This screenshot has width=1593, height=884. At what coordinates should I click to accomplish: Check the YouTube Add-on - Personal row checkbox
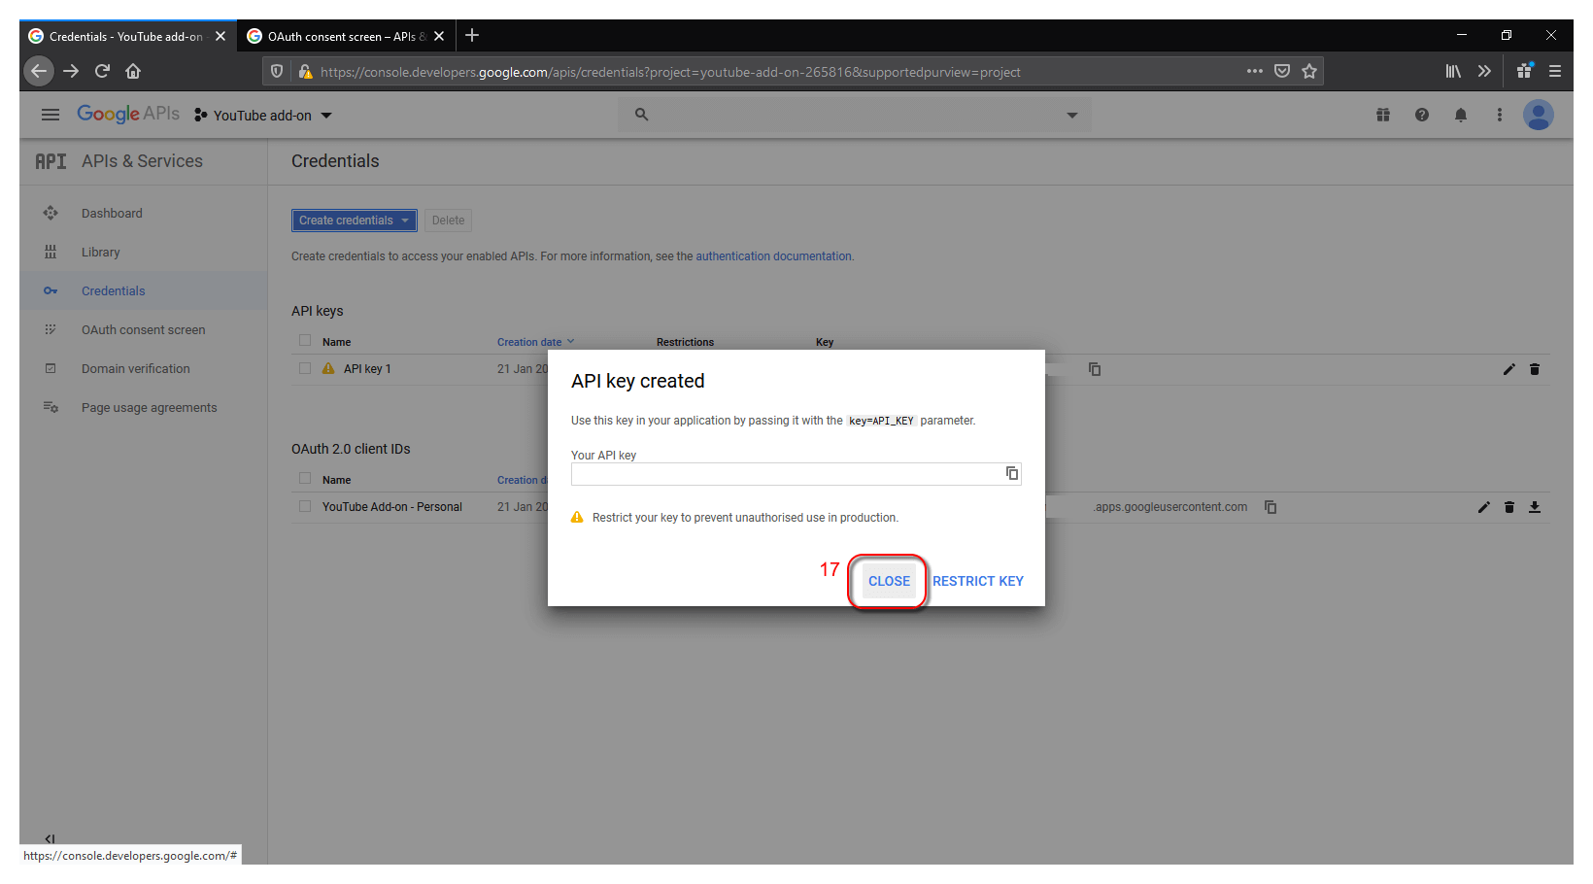[x=305, y=507]
